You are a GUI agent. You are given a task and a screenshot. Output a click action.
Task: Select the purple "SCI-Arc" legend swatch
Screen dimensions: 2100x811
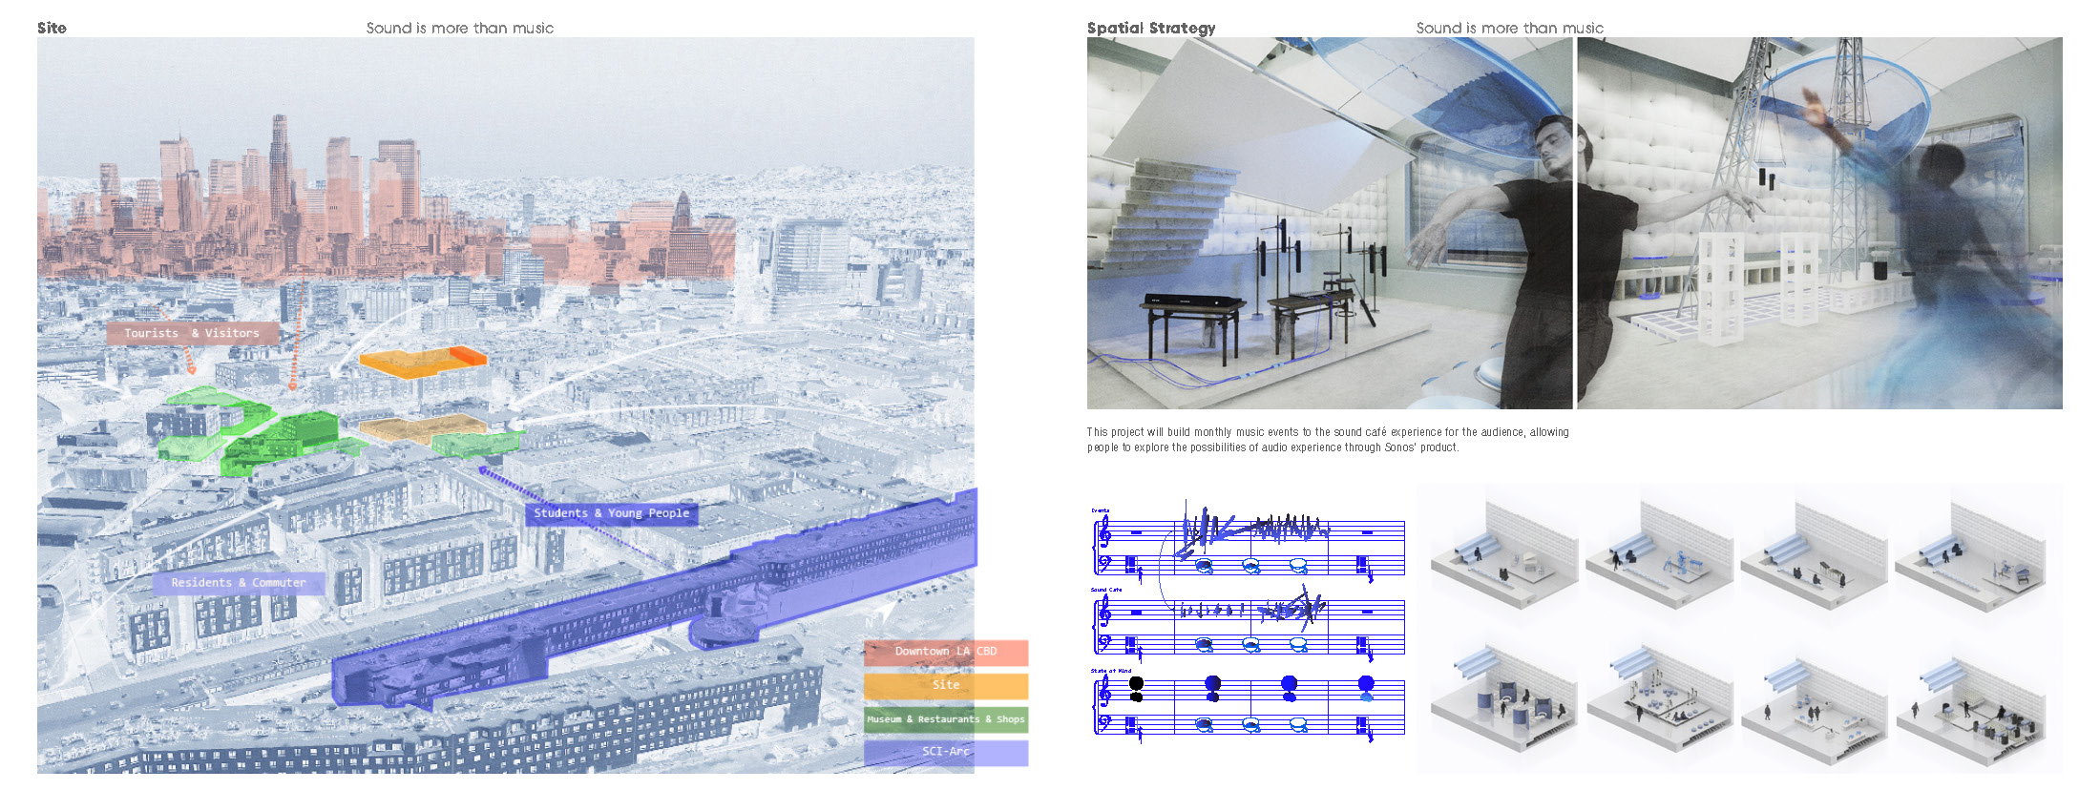(x=946, y=752)
